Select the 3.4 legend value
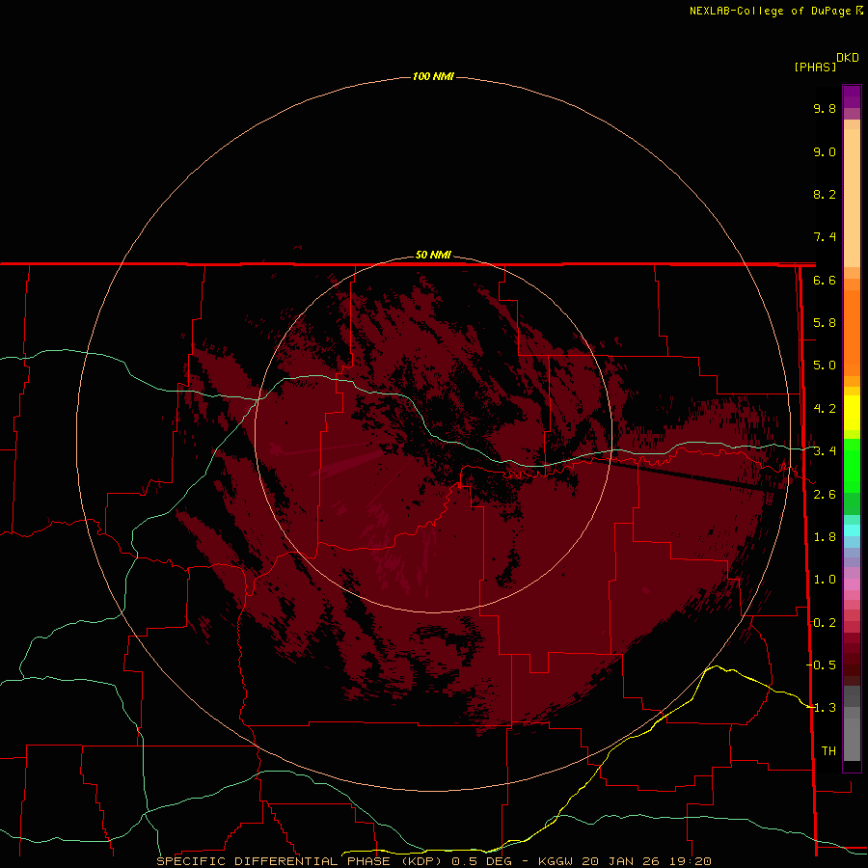This screenshot has height=868, width=868. pos(825,451)
